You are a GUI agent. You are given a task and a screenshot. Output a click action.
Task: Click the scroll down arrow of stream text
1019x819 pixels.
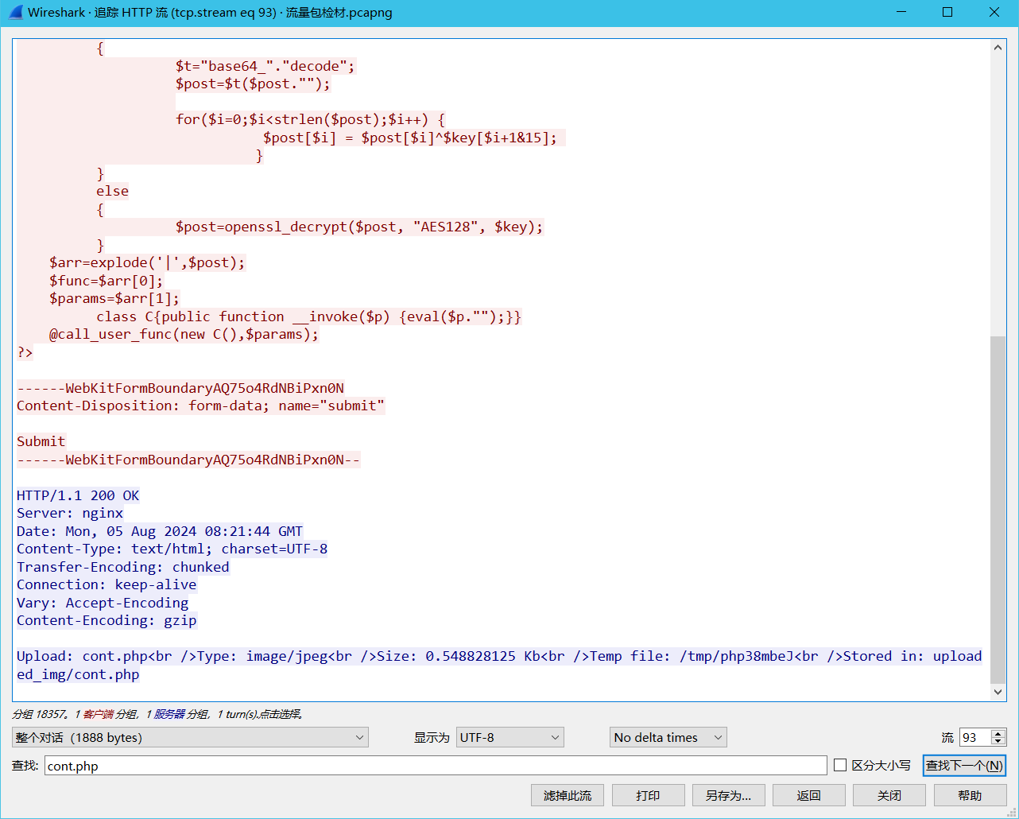click(998, 692)
